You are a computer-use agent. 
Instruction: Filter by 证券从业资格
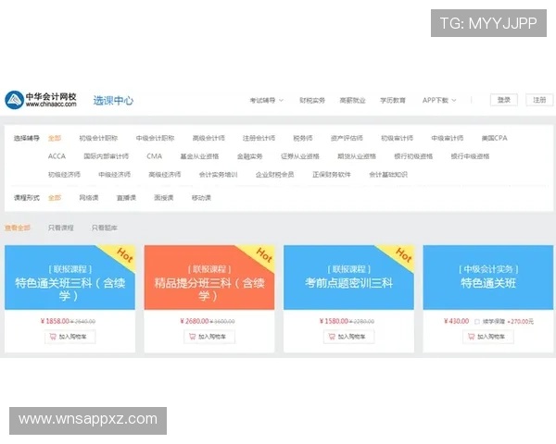tap(300, 156)
